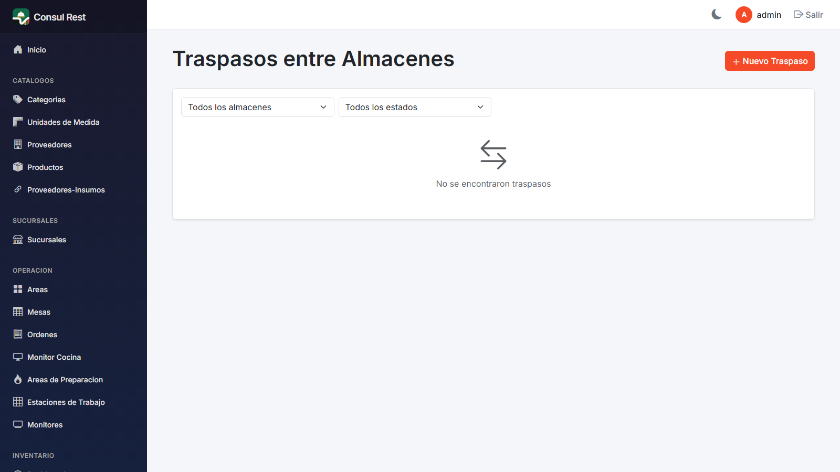Open the Inicio menu item
The width and height of the screenshot is (840, 472).
(x=73, y=50)
